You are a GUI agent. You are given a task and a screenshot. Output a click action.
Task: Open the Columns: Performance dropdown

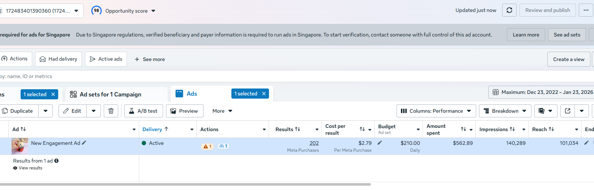(x=436, y=111)
